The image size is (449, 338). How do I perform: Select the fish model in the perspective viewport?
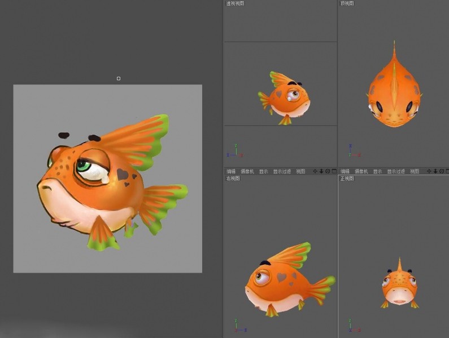pyautogui.click(x=287, y=98)
